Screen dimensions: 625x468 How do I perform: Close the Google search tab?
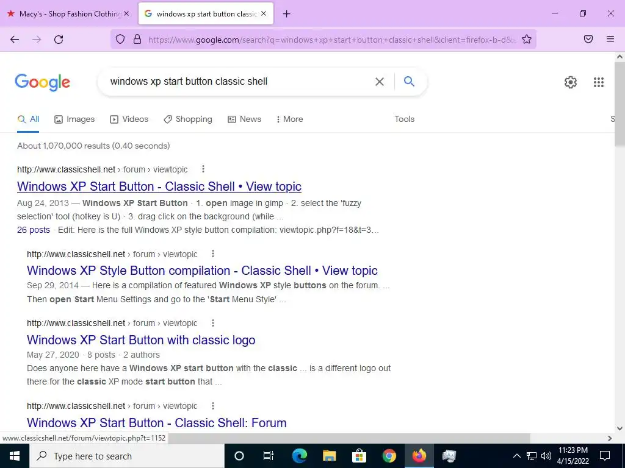pos(264,13)
